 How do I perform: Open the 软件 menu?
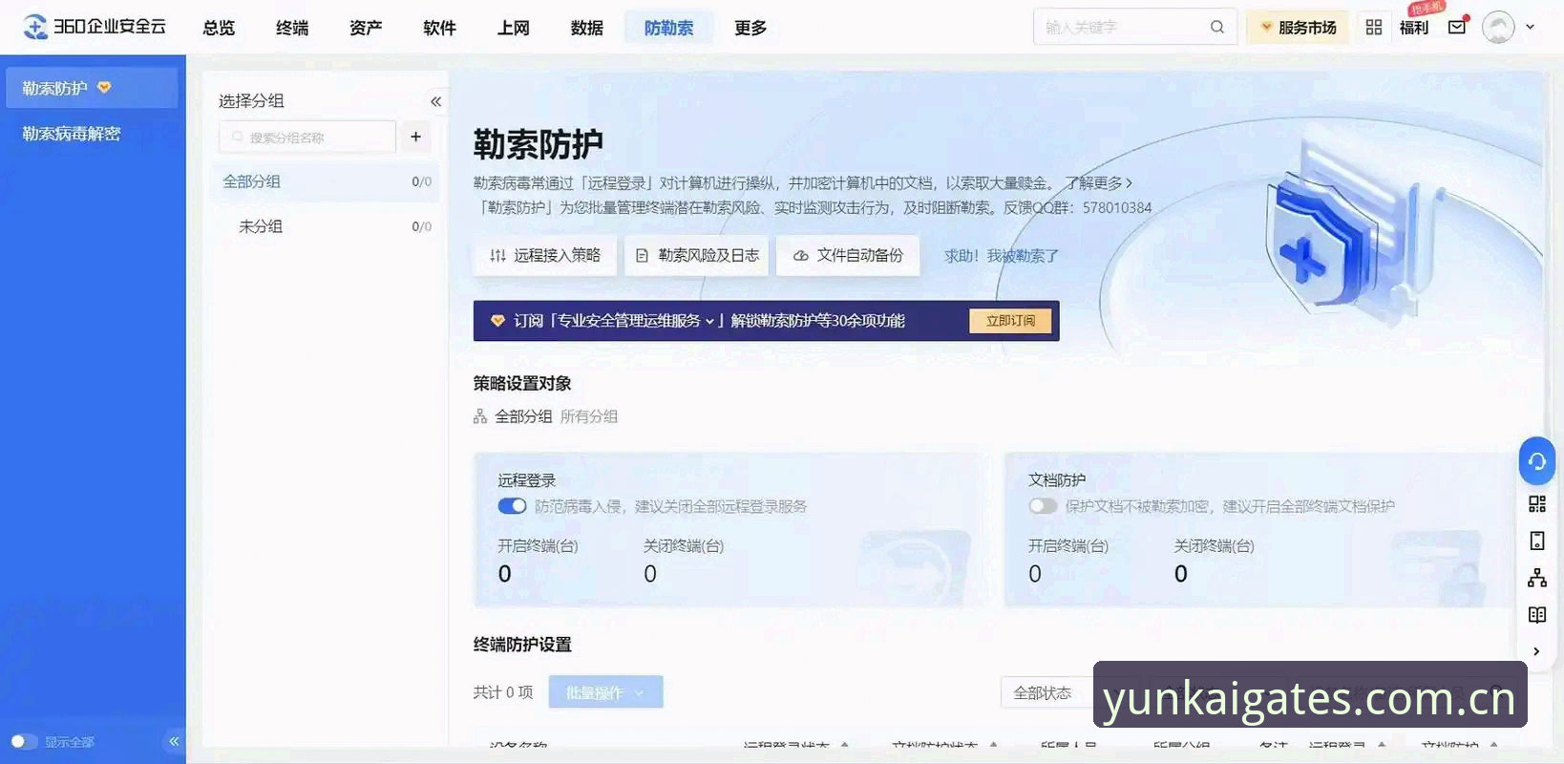point(439,28)
